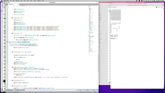Viewport: 165px width, 93px height.
Task: Open the File menu
Action: (x=11, y=1)
